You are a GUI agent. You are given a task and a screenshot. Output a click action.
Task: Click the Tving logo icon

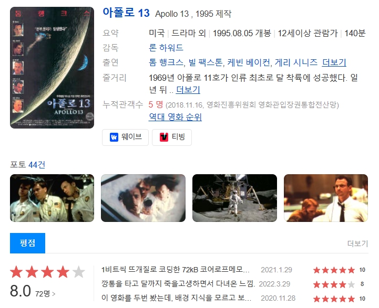click(x=164, y=137)
